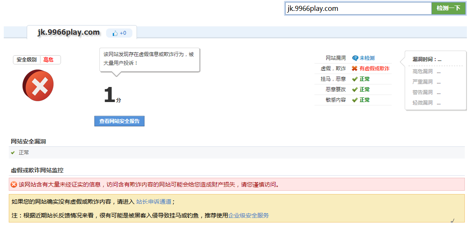The image size is (469, 225).
Task: Click the green check icon in 挂马，恶意 row
Action: [x=355, y=79]
